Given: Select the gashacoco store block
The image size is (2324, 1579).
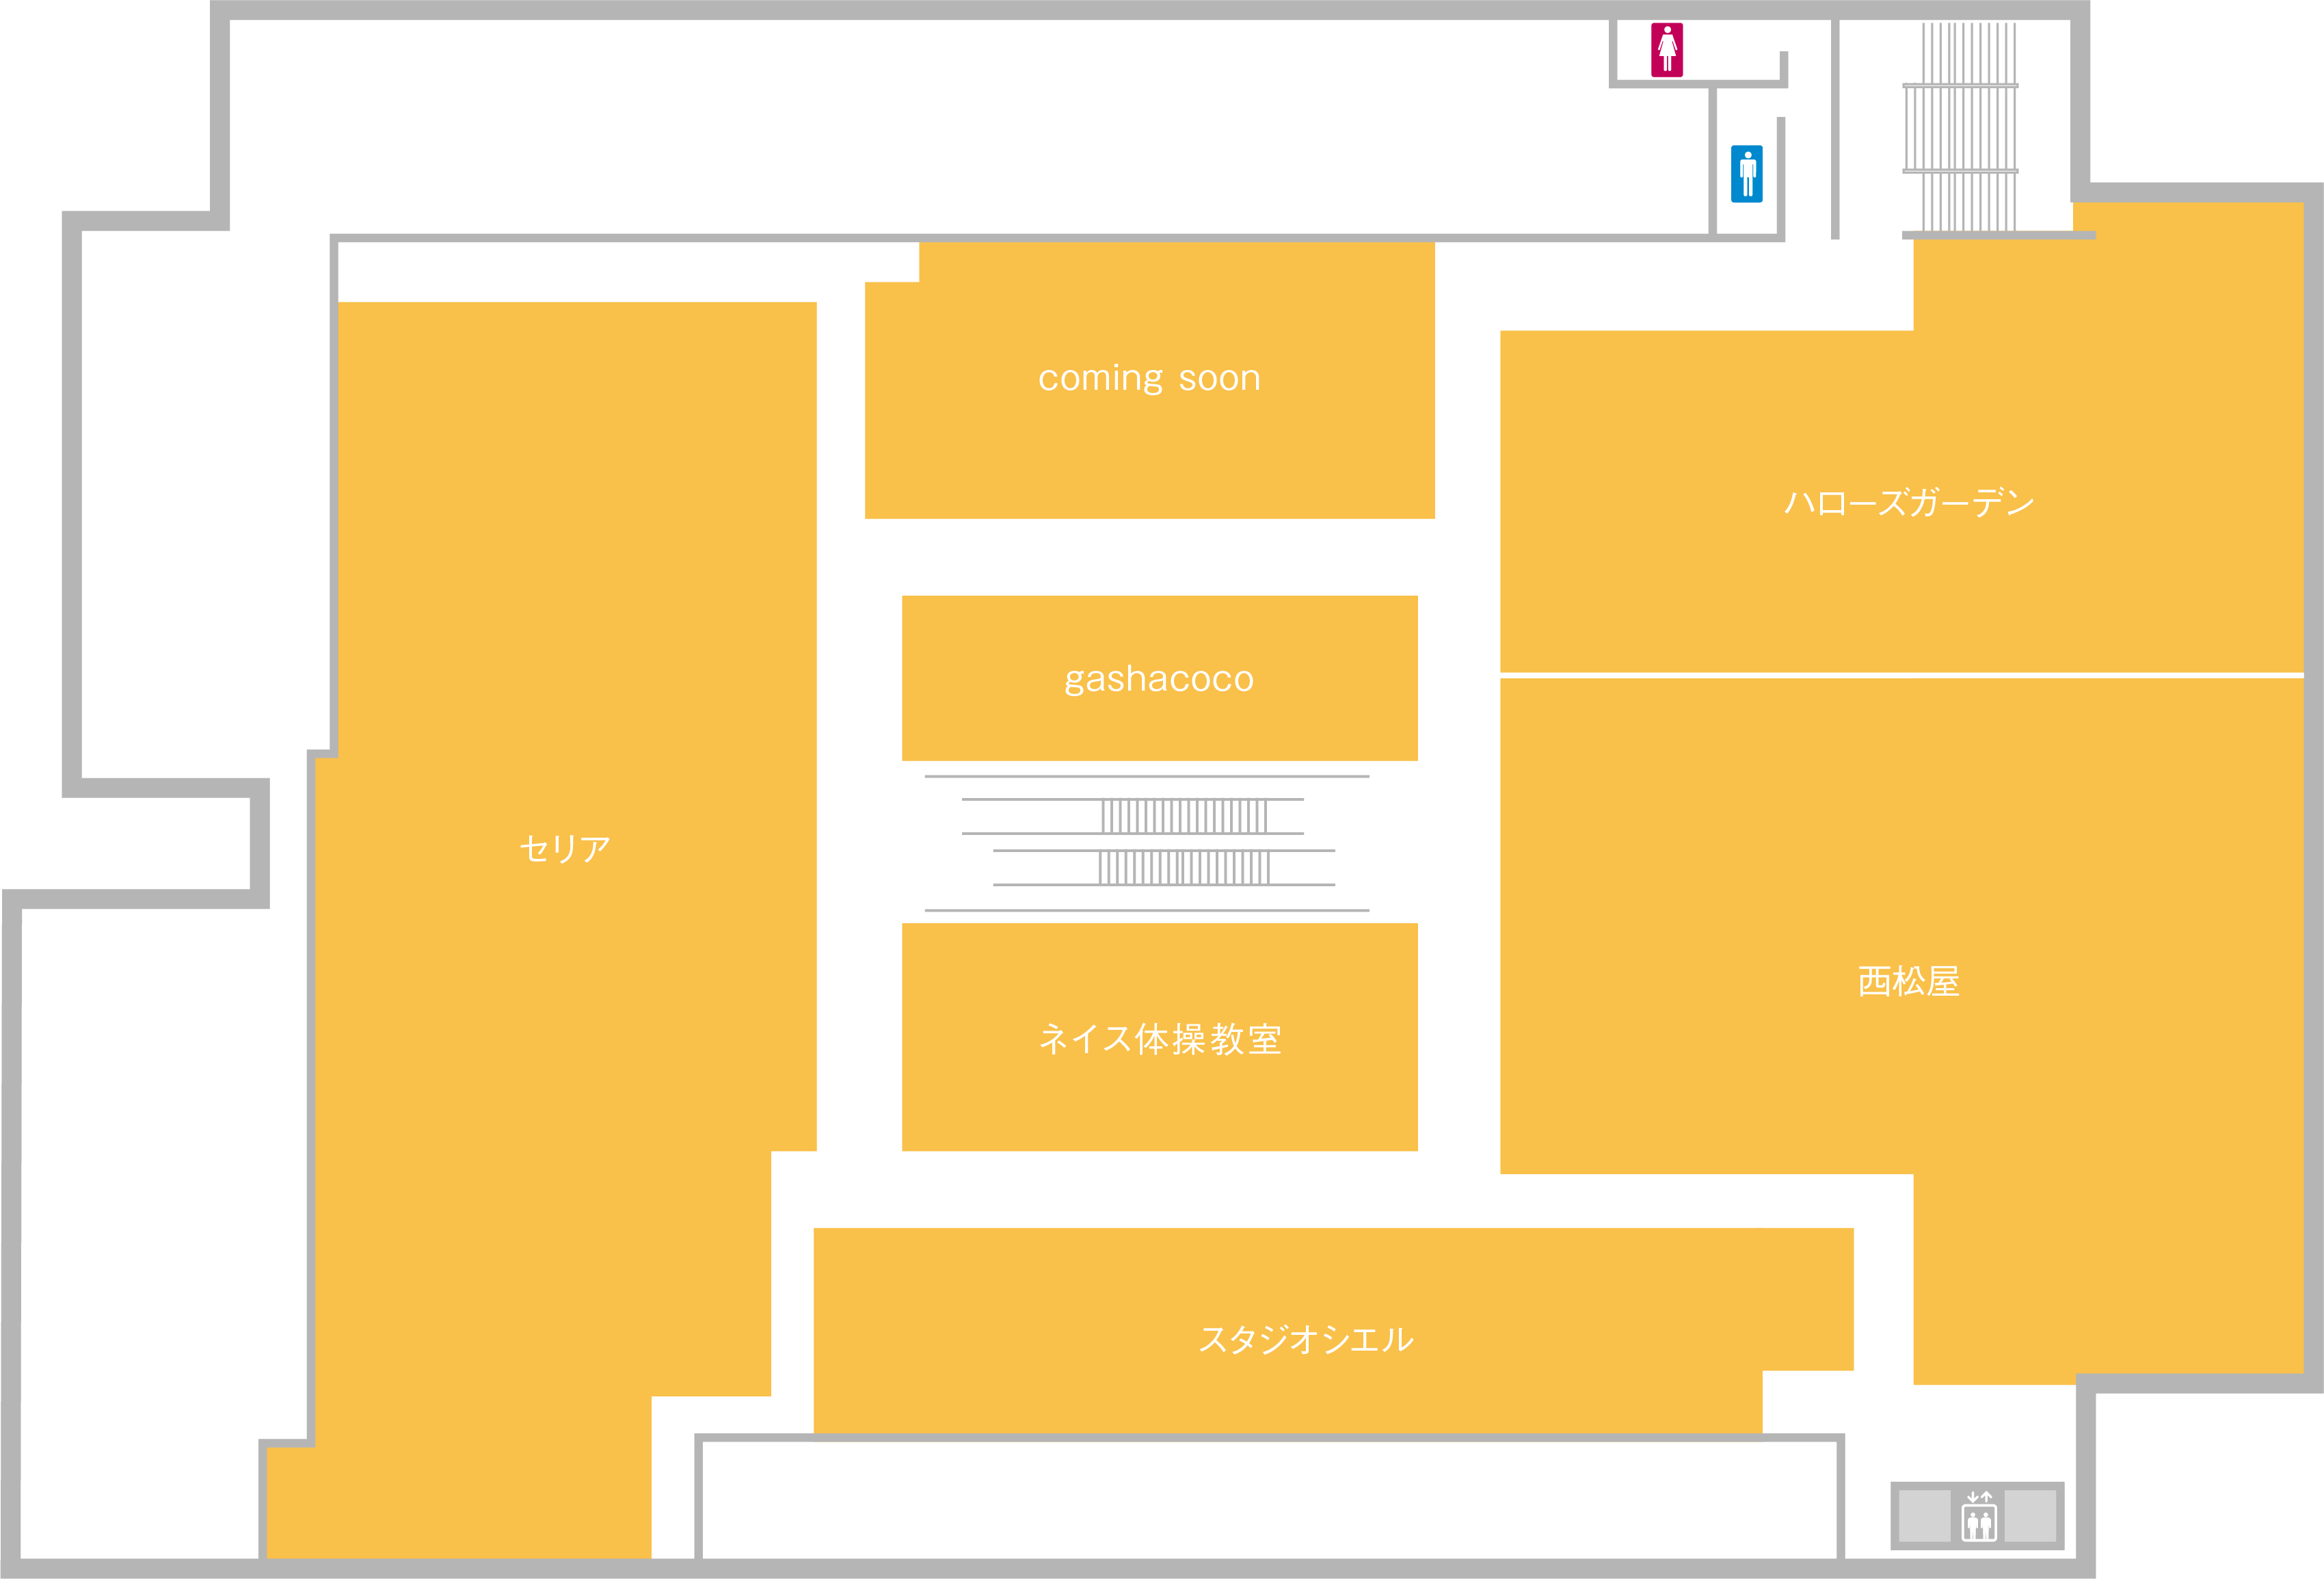Looking at the screenshot, I should tap(1159, 678).
